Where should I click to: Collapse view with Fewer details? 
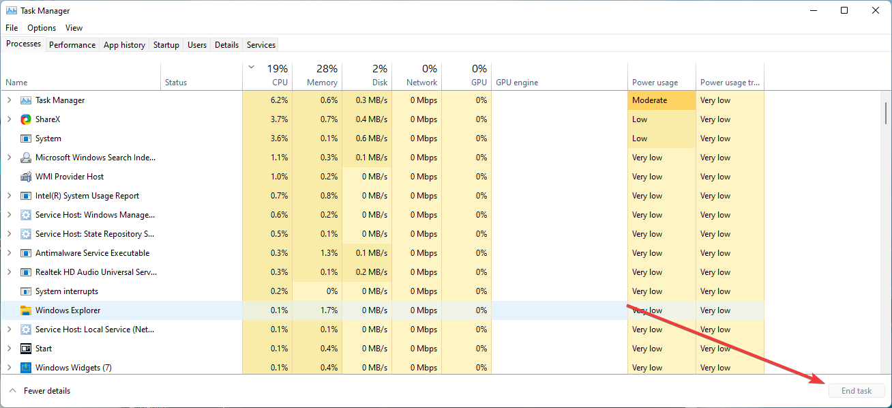click(x=39, y=391)
